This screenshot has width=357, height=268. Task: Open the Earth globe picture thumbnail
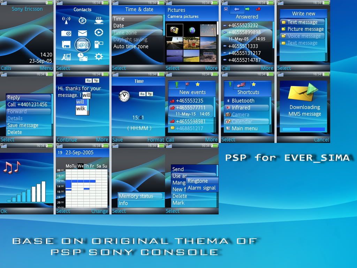pos(192,30)
